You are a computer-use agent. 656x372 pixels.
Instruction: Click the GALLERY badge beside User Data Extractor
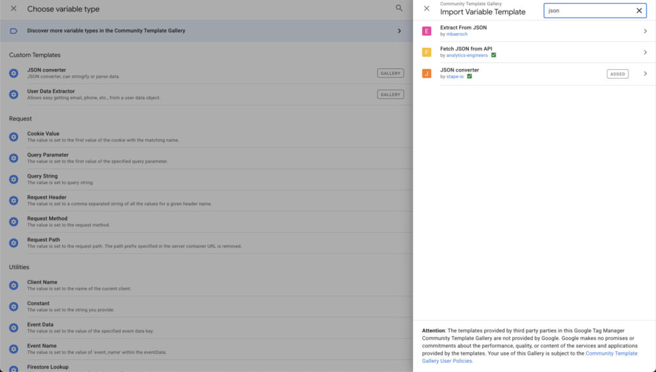pyautogui.click(x=390, y=95)
